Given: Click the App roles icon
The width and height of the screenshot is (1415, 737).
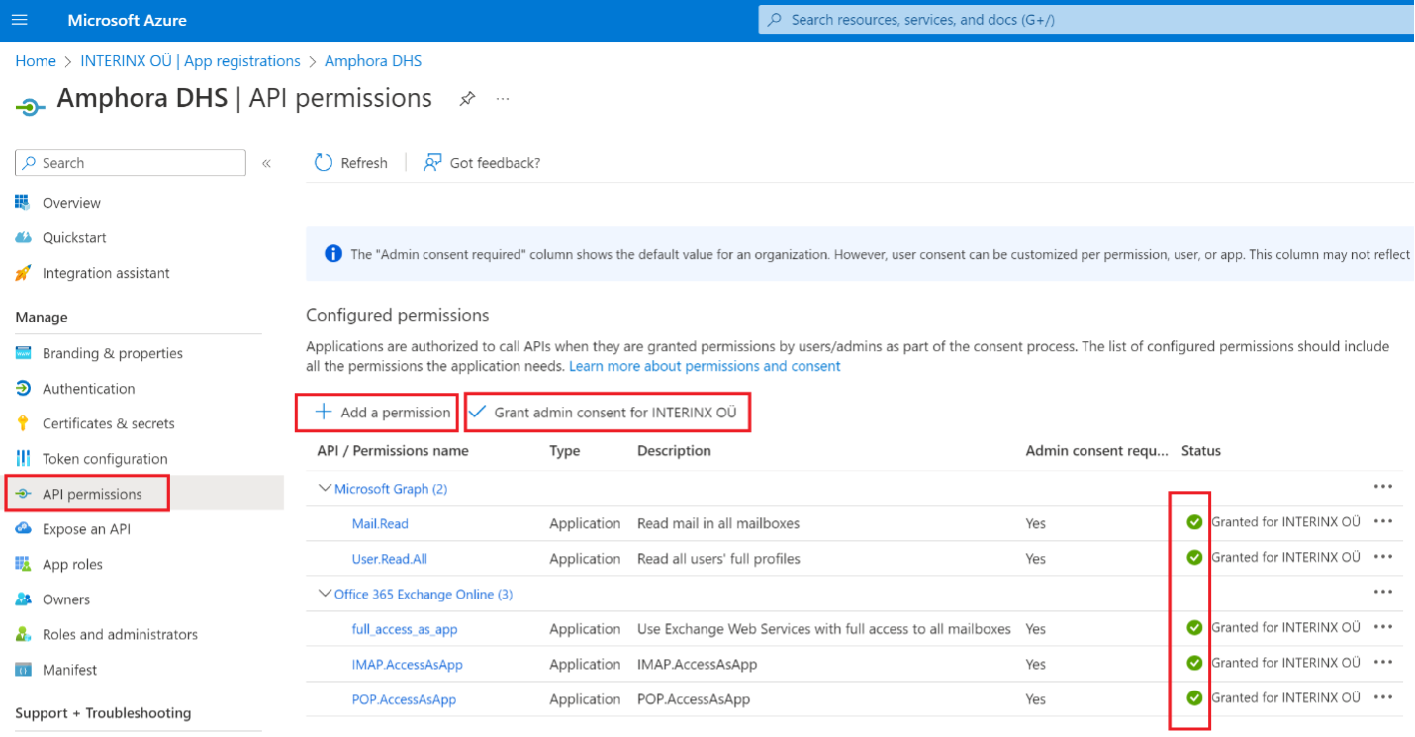Looking at the screenshot, I should tap(23, 564).
